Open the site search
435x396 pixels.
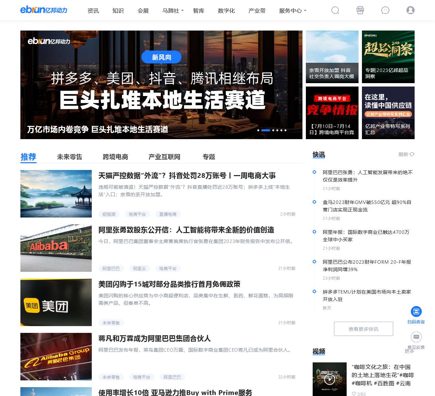pos(335,11)
